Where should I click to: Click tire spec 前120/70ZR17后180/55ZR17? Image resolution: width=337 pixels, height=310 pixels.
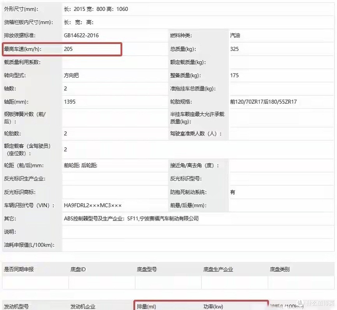(x=263, y=101)
